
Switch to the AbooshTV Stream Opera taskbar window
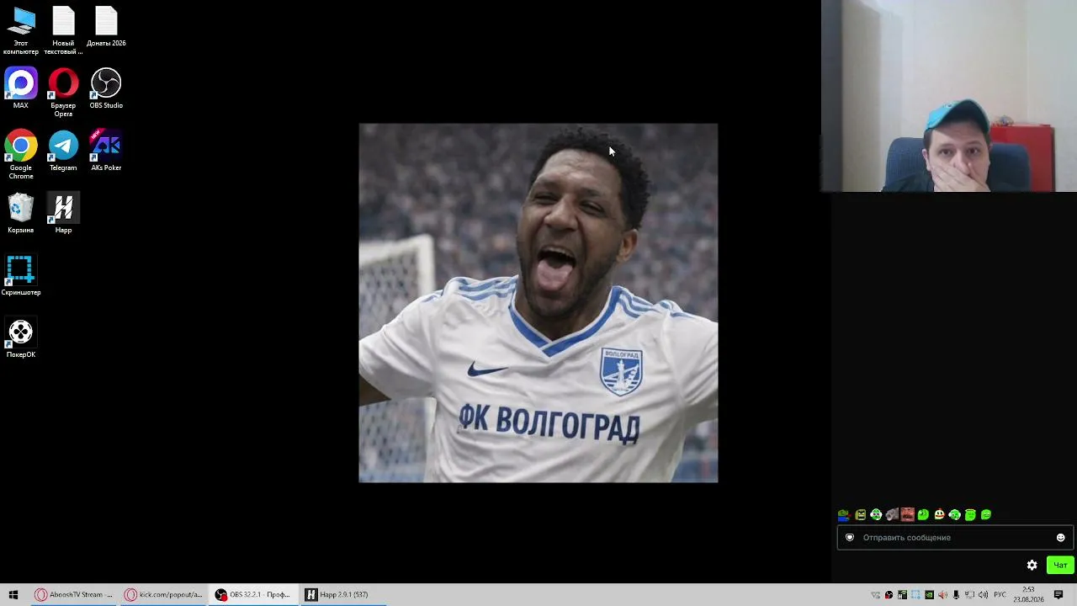click(73, 594)
